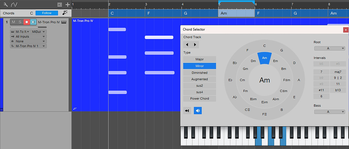Show automation with the curve icon
Viewport: 349px width, 149px height.
pyautogui.click(x=14, y=4)
